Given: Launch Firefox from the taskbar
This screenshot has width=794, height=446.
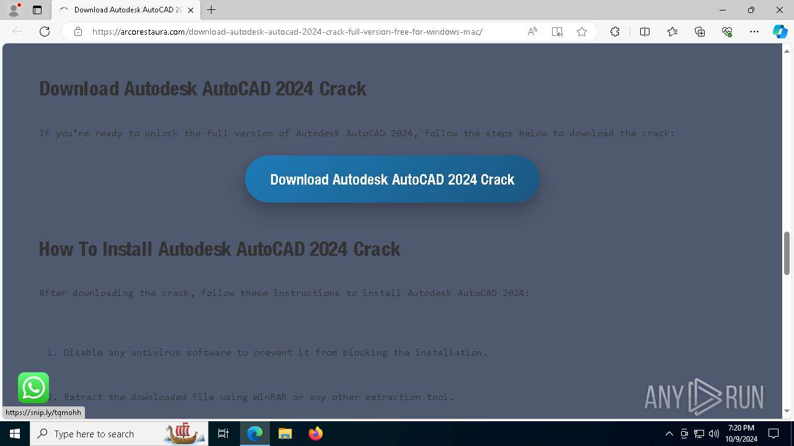Looking at the screenshot, I should tap(315, 434).
